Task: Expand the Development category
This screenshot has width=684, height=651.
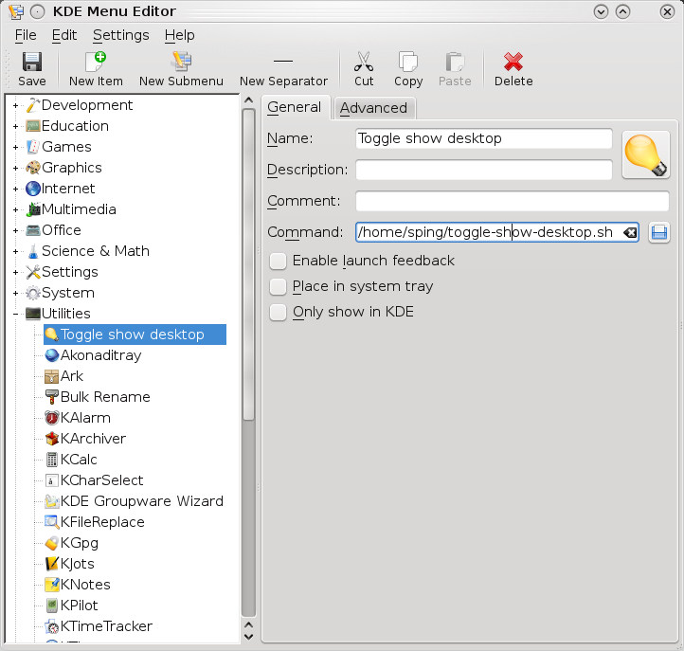Action: [15, 105]
